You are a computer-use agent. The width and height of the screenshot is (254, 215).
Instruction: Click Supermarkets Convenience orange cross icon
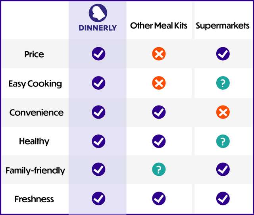(x=223, y=112)
